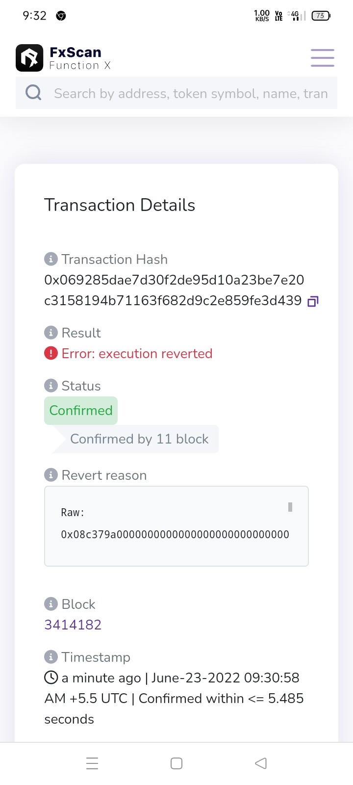
Task: Click the Confirmed status badge
Action: [x=81, y=410]
